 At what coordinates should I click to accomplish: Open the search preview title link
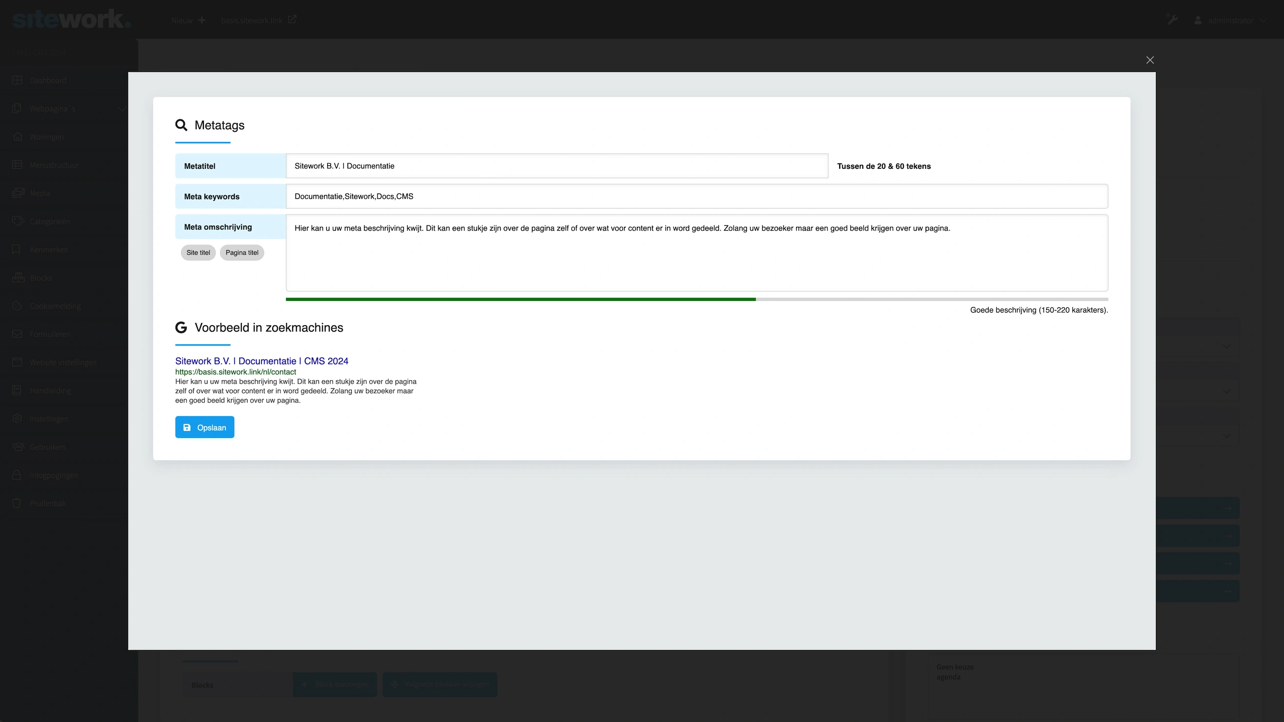coord(261,361)
